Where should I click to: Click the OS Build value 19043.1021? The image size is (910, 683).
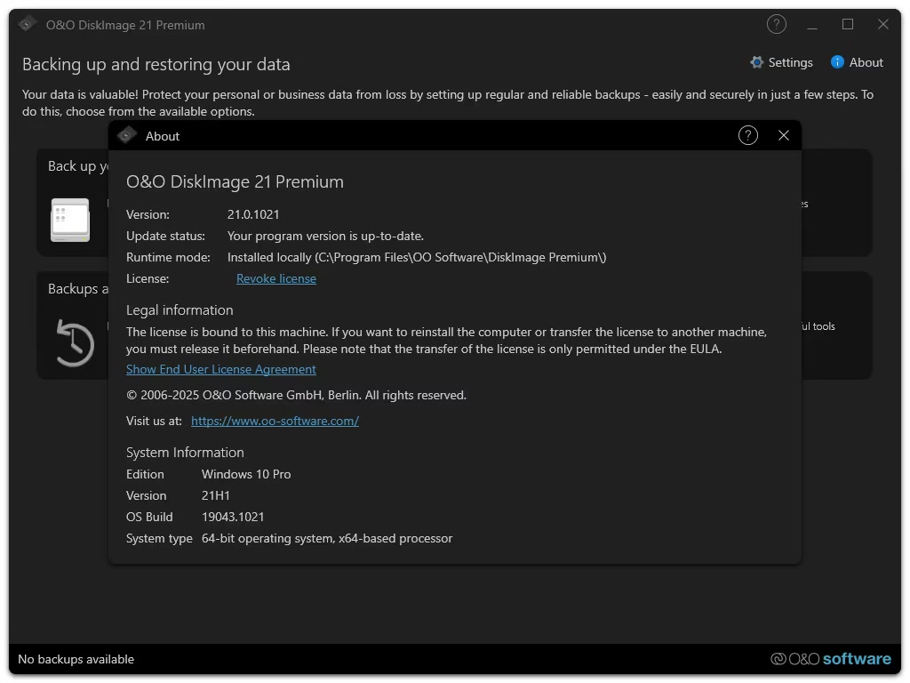tap(233, 517)
